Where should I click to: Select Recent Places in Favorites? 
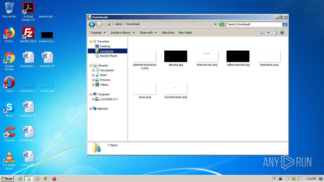point(109,56)
